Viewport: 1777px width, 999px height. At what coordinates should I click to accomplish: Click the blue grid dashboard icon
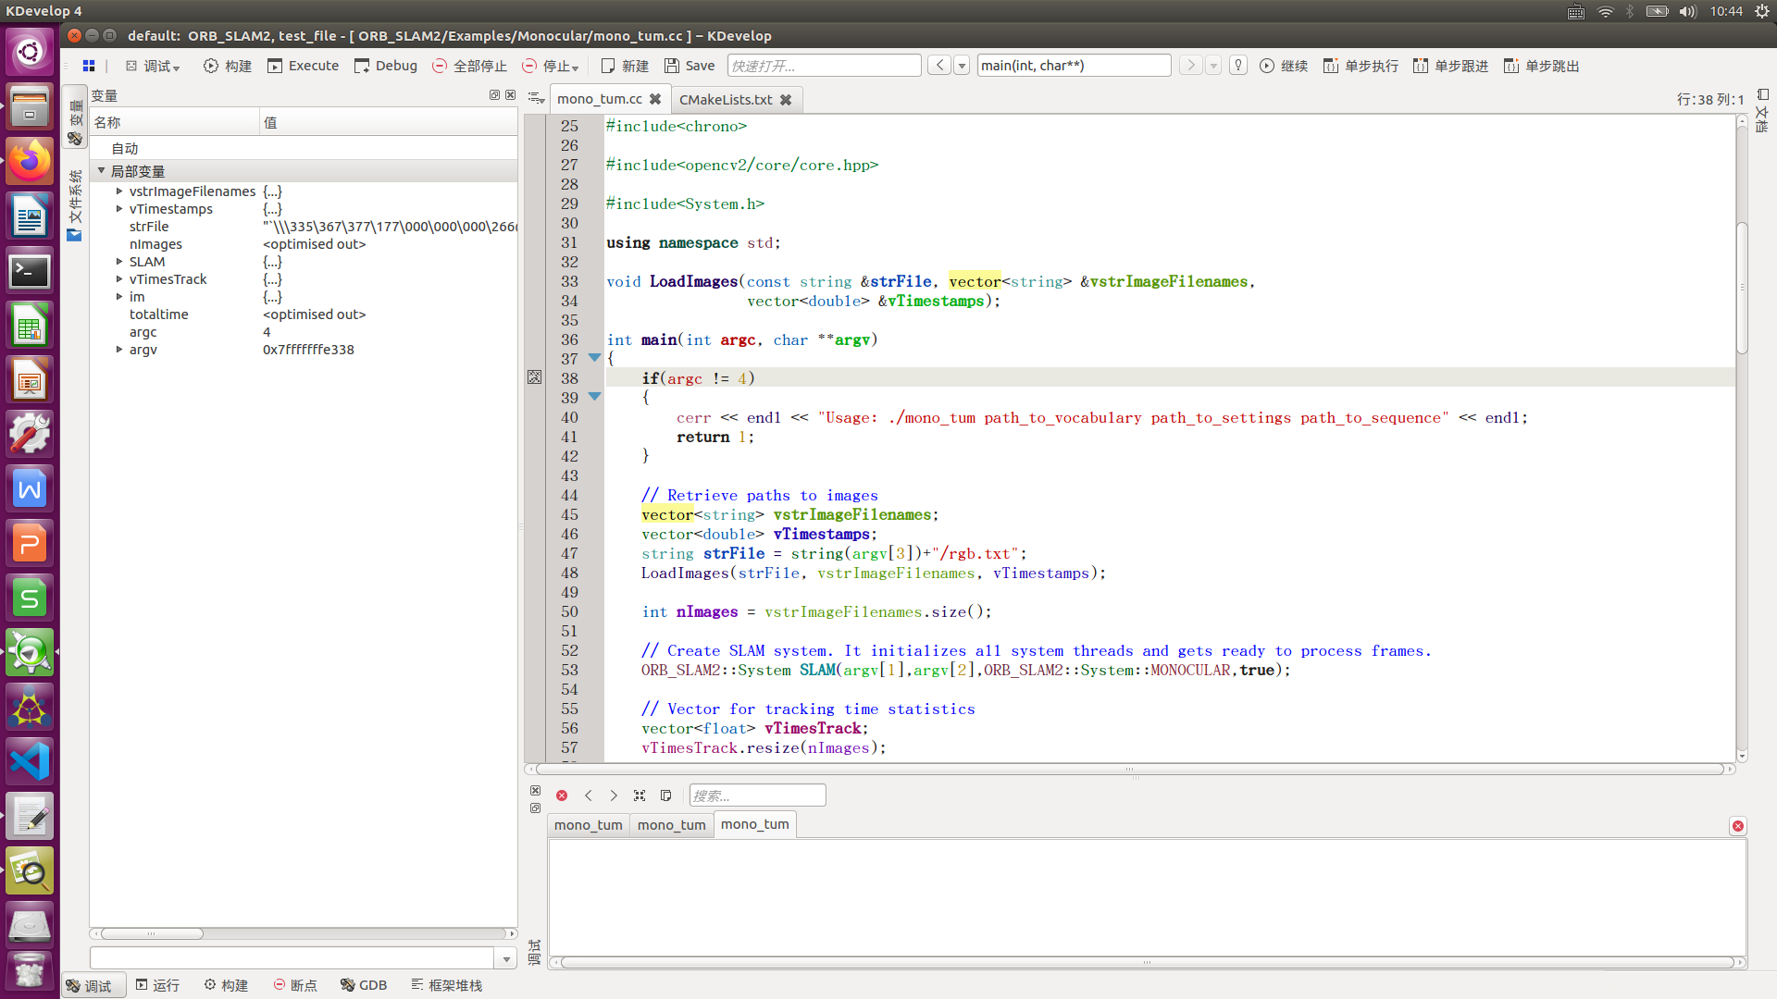pos(89,66)
